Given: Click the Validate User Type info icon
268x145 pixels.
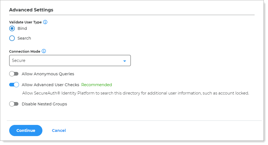Looking at the screenshot, I should [45, 22].
